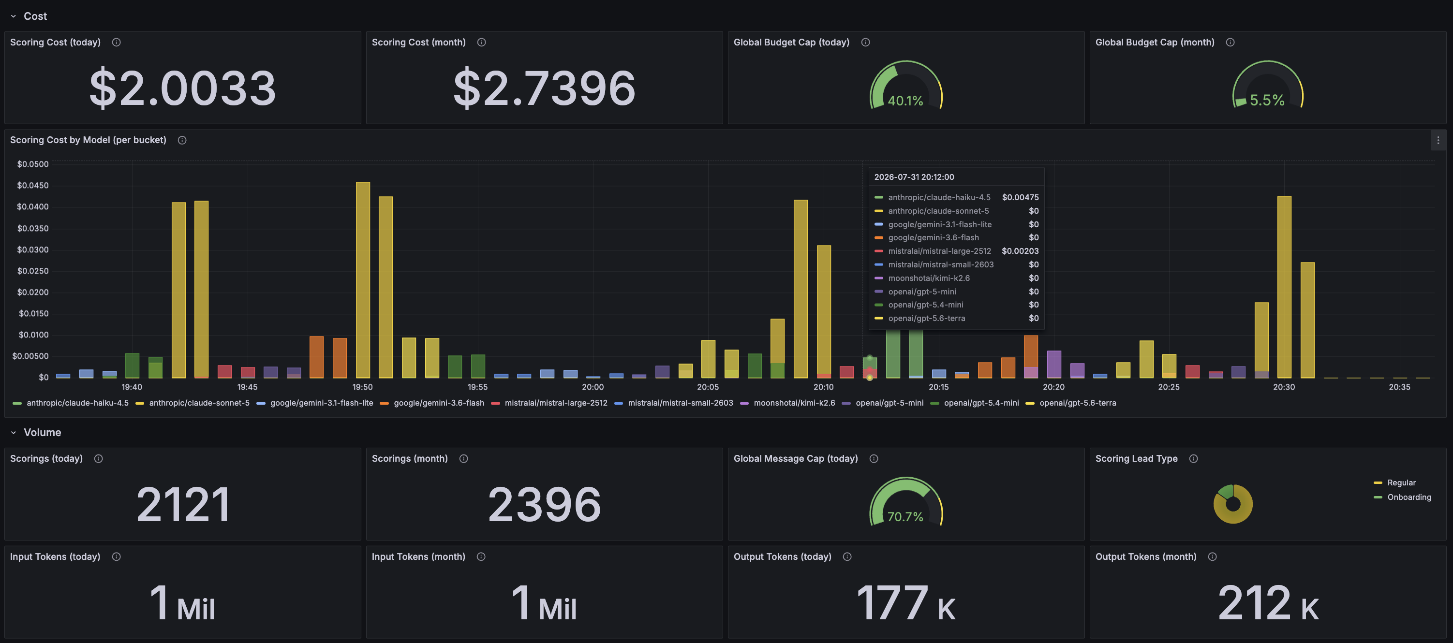Show info for Output Tokens (today)

point(847,557)
